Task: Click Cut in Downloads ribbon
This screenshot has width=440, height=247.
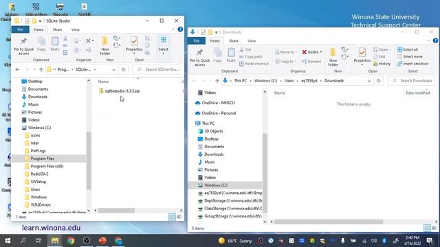Action: 245,49
